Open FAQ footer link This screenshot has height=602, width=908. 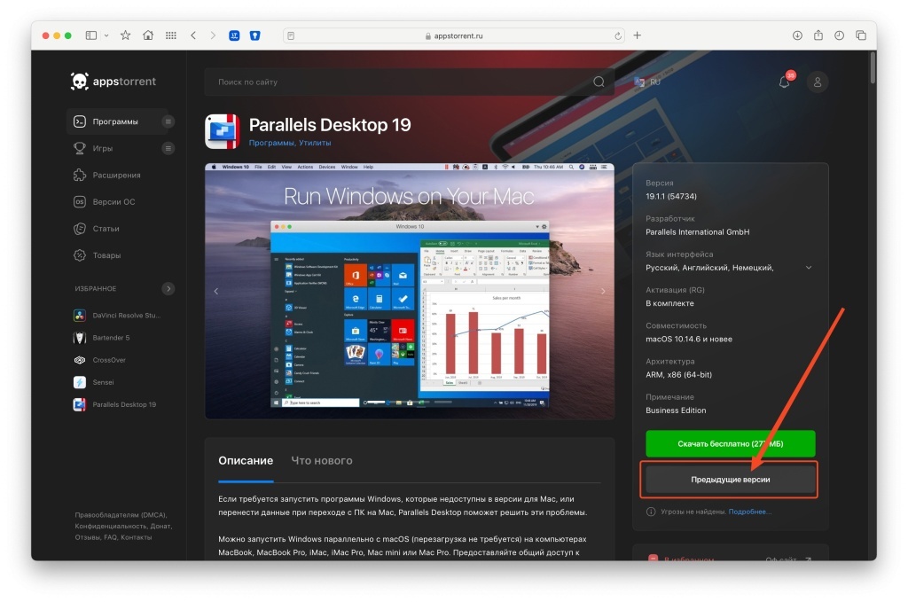(x=110, y=538)
